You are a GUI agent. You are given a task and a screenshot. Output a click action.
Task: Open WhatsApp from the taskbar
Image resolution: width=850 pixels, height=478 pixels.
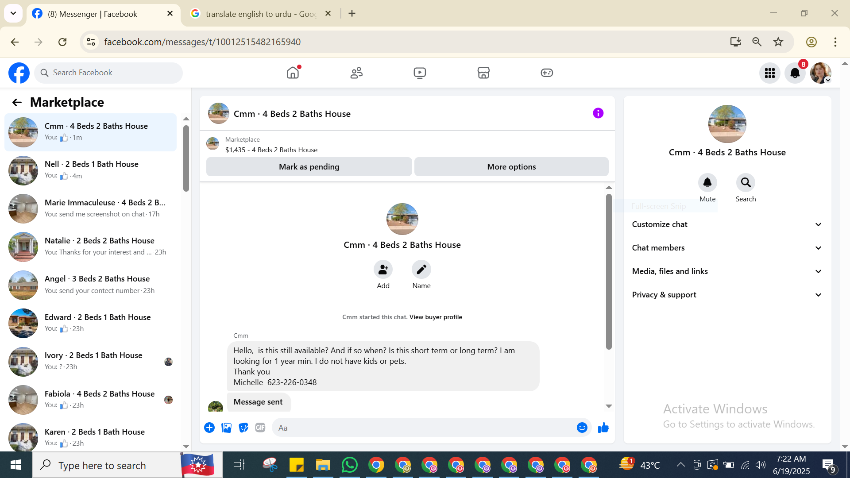coord(349,465)
